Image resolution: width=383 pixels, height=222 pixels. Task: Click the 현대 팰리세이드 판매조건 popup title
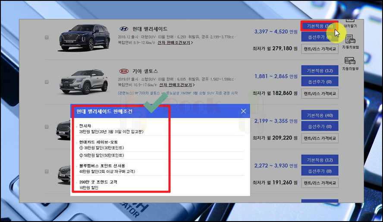pos(104,111)
